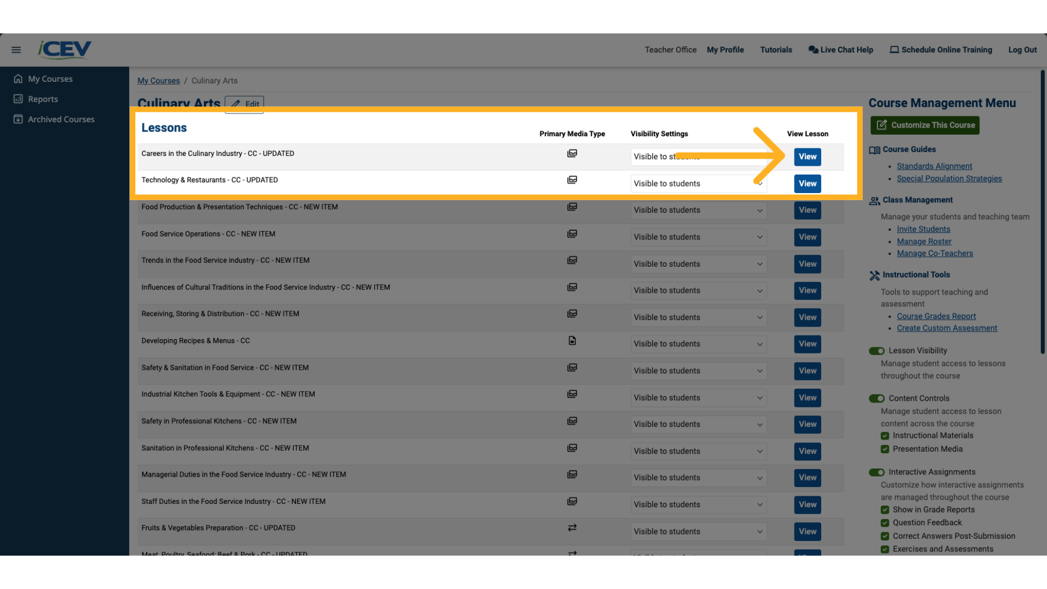Click Class Management people icon
The image size is (1047, 589).
[x=875, y=201]
